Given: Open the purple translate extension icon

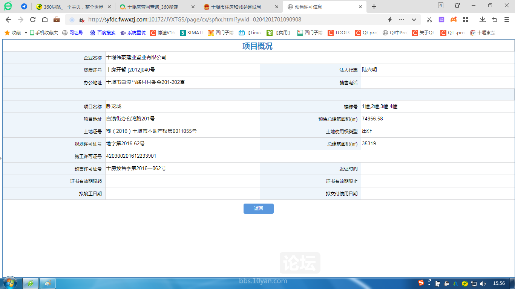Looking at the screenshot, I should point(441,20).
